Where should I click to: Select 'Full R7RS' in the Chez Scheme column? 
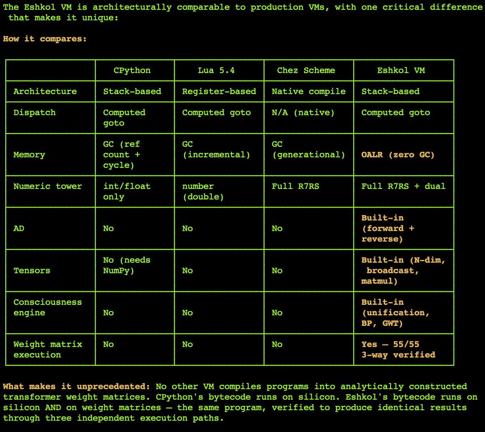[x=295, y=186]
